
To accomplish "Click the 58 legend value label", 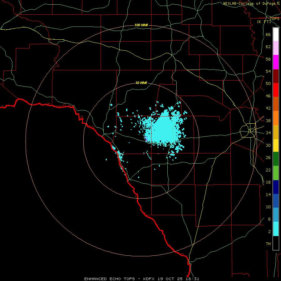I will [268, 59].
